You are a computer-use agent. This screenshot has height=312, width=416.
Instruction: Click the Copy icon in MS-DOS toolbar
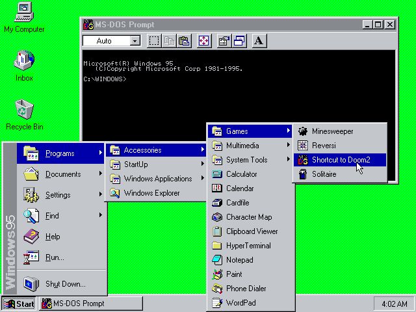[169, 41]
